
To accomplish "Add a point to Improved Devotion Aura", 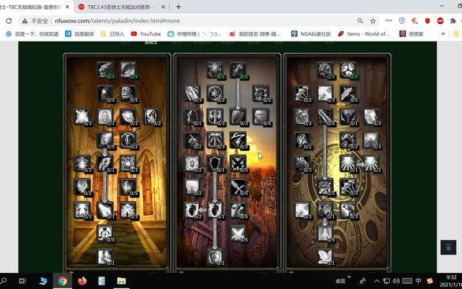I will click(215, 69).
